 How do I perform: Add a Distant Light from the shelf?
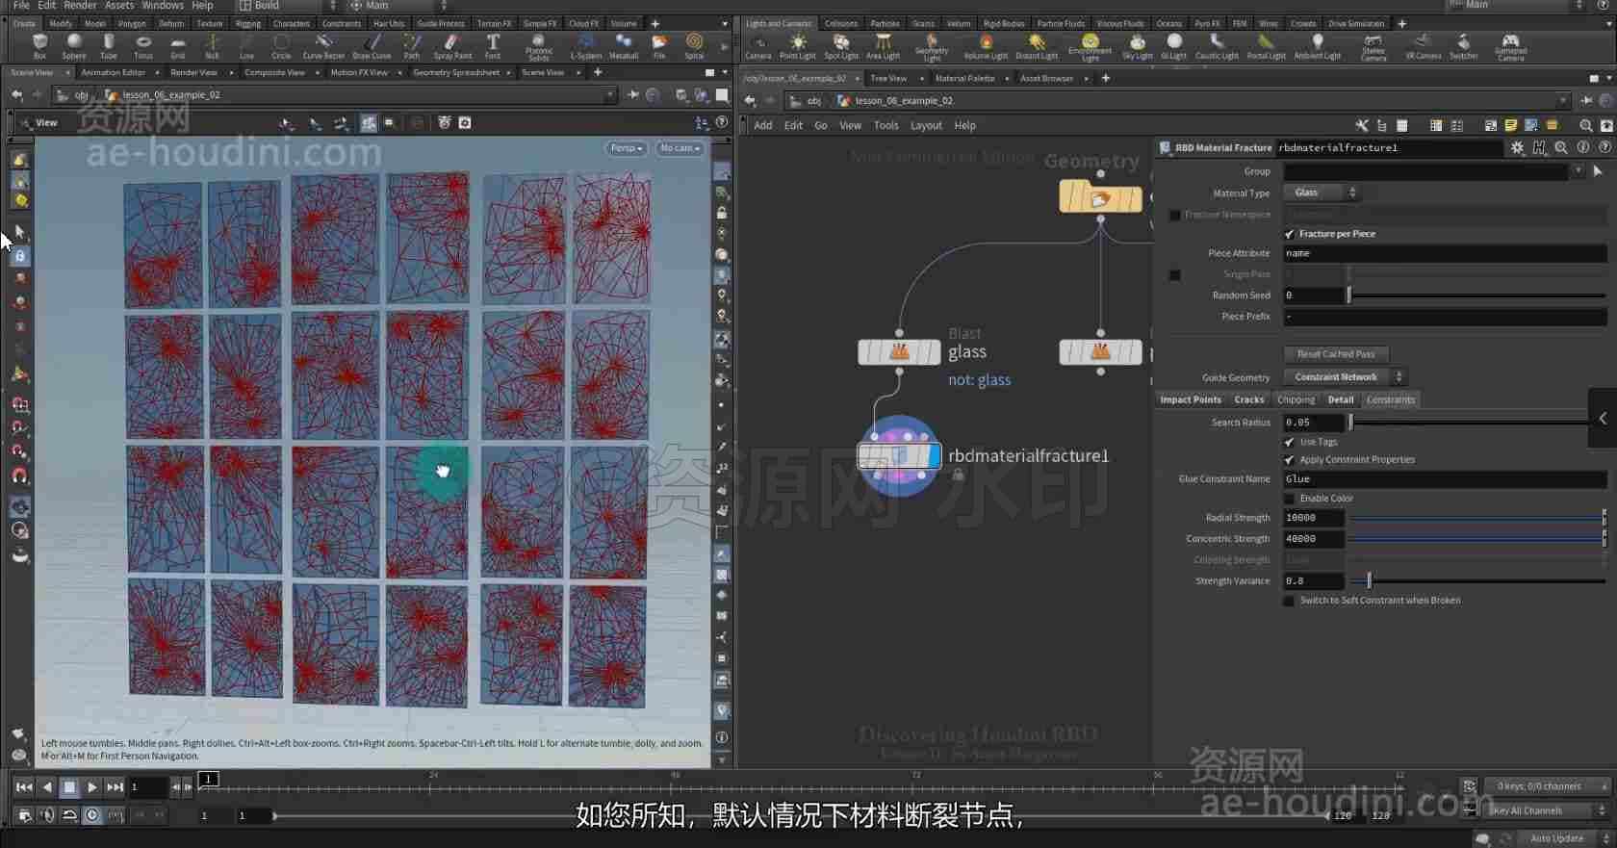click(x=1037, y=46)
